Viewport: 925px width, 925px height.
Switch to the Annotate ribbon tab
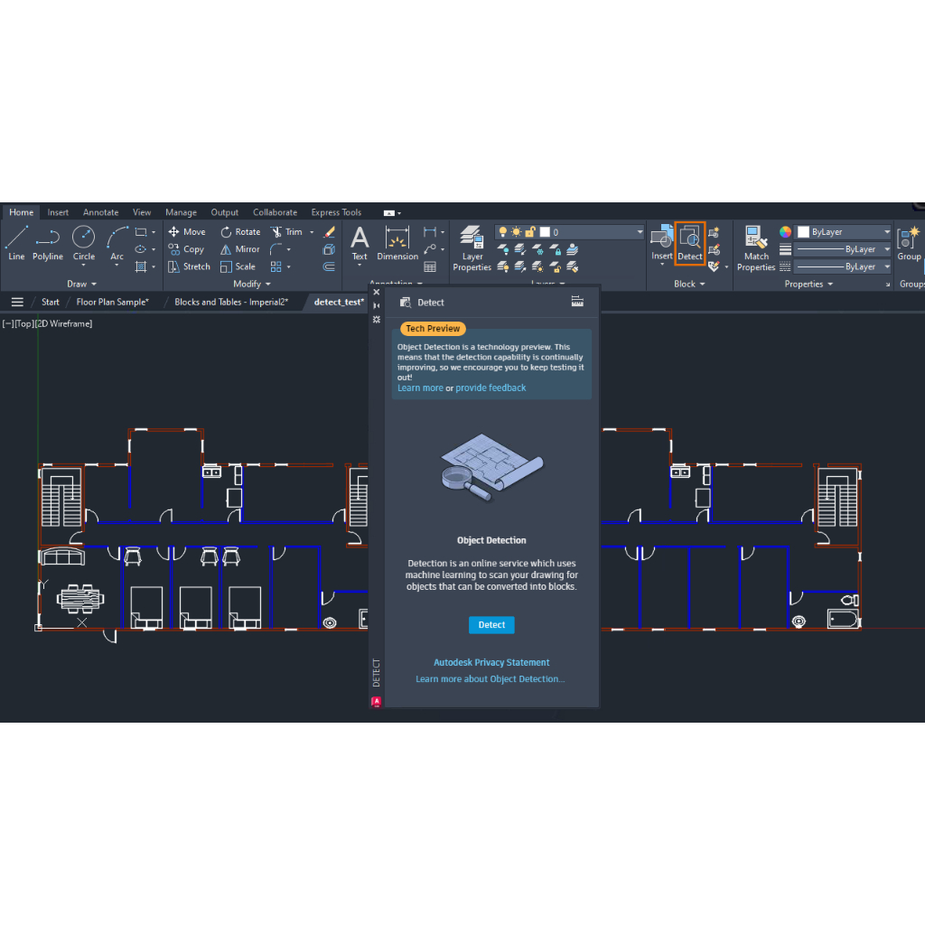click(x=101, y=212)
